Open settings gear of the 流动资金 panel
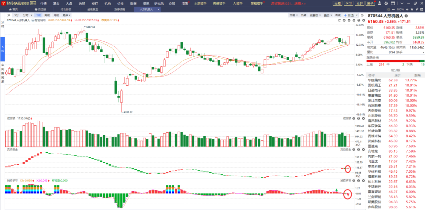The height and width of the screenshot is (210, 425). tap(354, 149)
